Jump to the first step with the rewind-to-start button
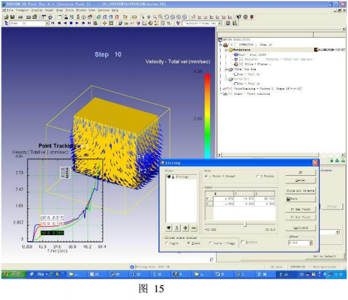The image size is (348, 300). coord(53,23)
